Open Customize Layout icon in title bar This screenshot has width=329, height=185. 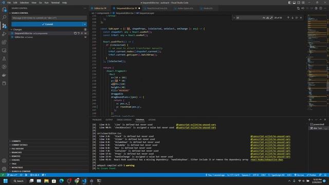point(303,3)
